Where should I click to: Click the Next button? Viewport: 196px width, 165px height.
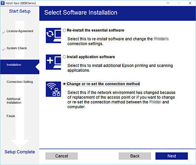click(x=172, y=156)
